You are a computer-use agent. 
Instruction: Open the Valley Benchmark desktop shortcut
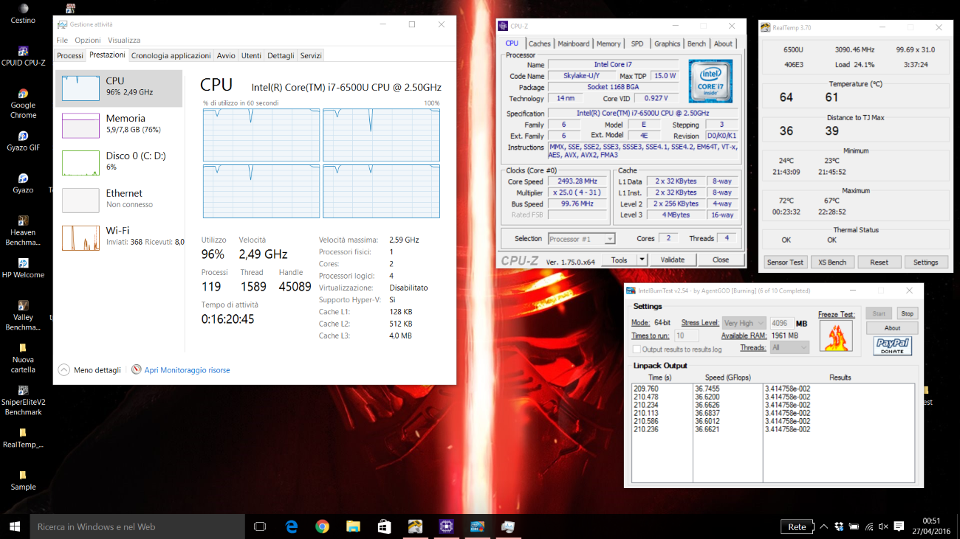coord(23,316)
